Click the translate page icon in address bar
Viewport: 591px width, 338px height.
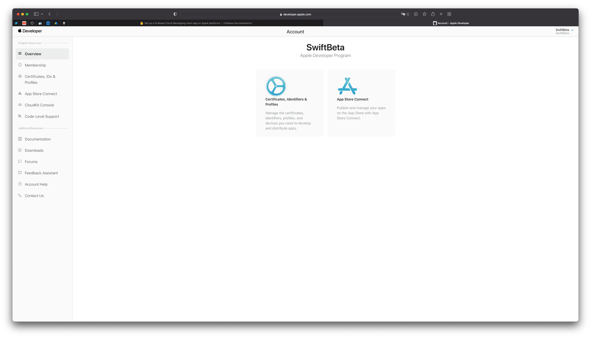tap(403, 14)
